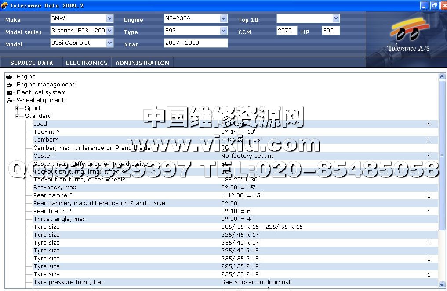Click the Engine category icon
The image size is (447, 291).
coord(9,77)
